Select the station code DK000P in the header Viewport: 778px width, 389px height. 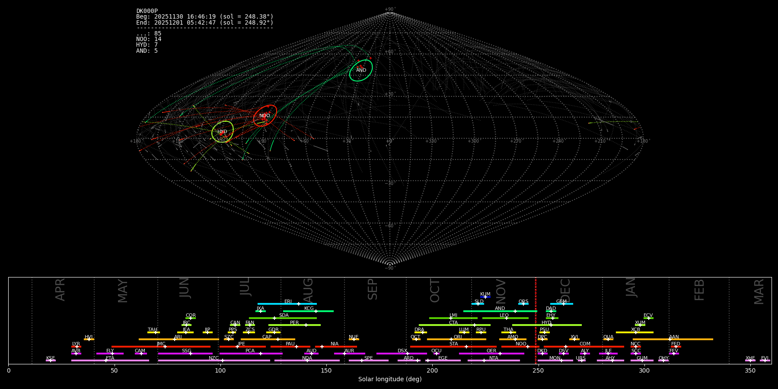pyautogui.click(x=147, y=11)
